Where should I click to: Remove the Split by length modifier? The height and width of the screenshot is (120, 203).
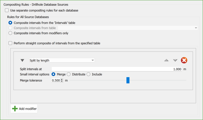pyautogui.click(x=184, y=60)
